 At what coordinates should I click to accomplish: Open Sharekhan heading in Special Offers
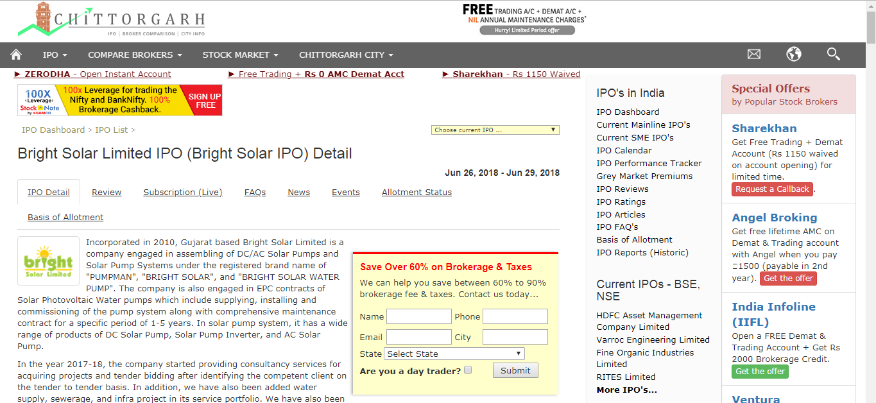click(x=764, y=128)
